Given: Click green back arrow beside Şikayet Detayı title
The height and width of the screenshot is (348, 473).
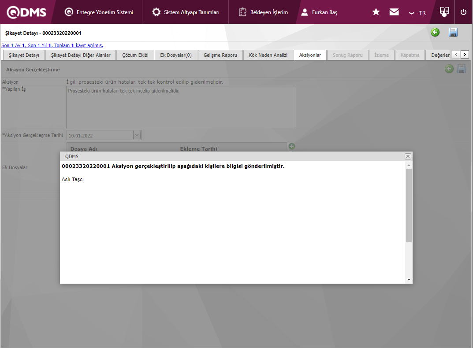Looking at the screenshot, I should pos(435,32).
